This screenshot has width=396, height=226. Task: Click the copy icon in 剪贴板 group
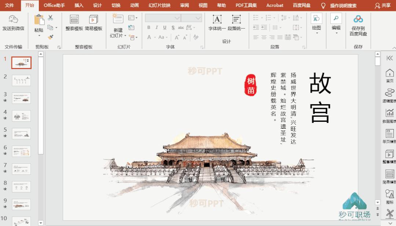click(50, 27)
